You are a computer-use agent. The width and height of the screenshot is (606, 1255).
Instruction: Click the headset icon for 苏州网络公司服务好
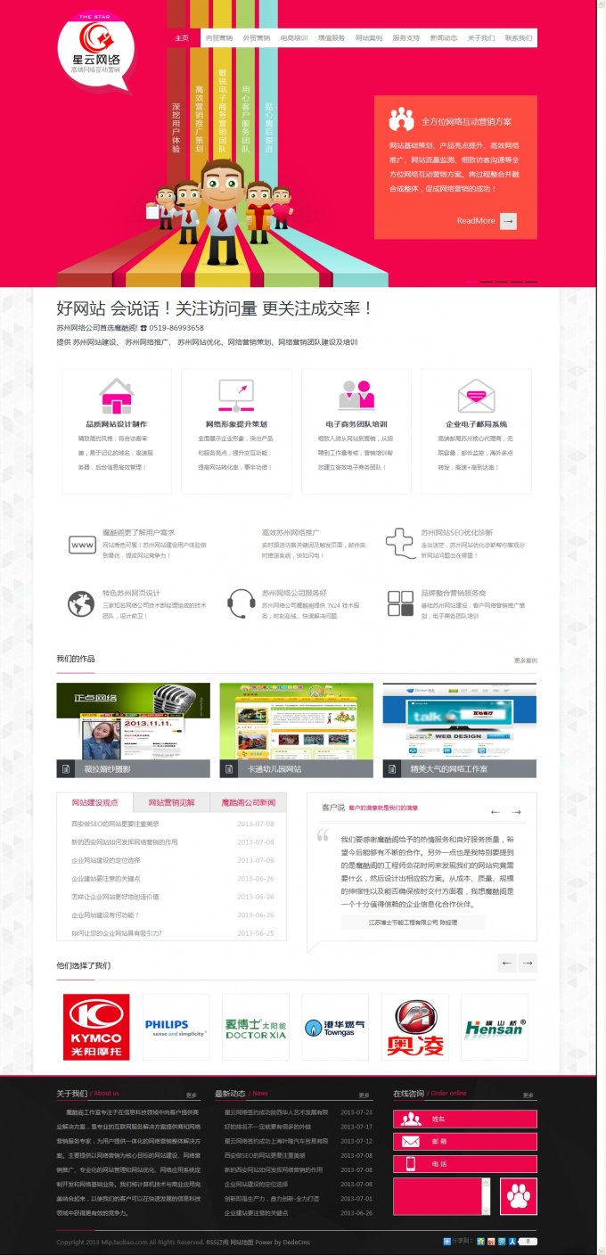(x=241, y=603)
